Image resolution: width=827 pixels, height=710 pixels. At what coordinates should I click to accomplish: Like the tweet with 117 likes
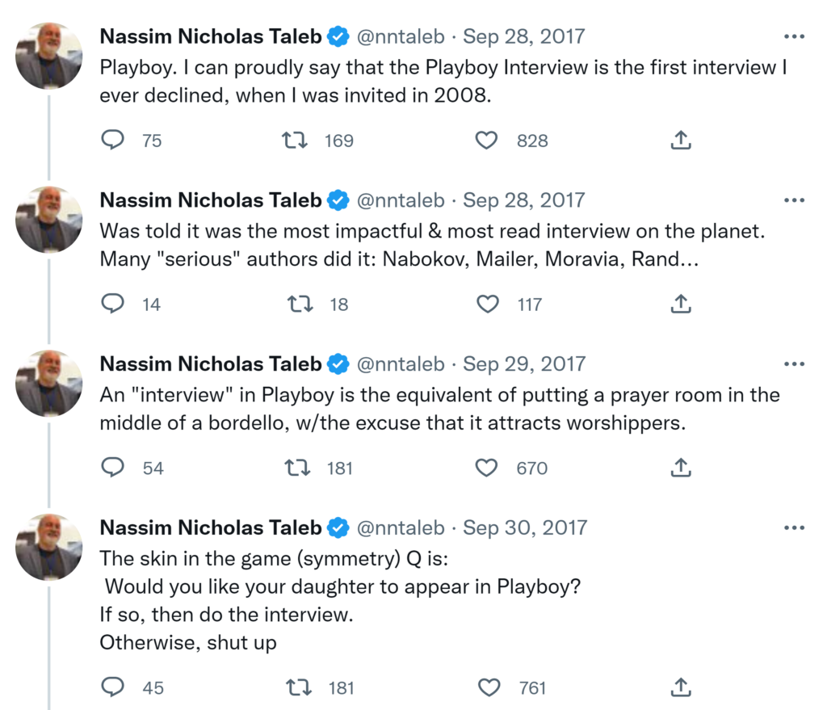pyautogui.click(x=488, y=305)
